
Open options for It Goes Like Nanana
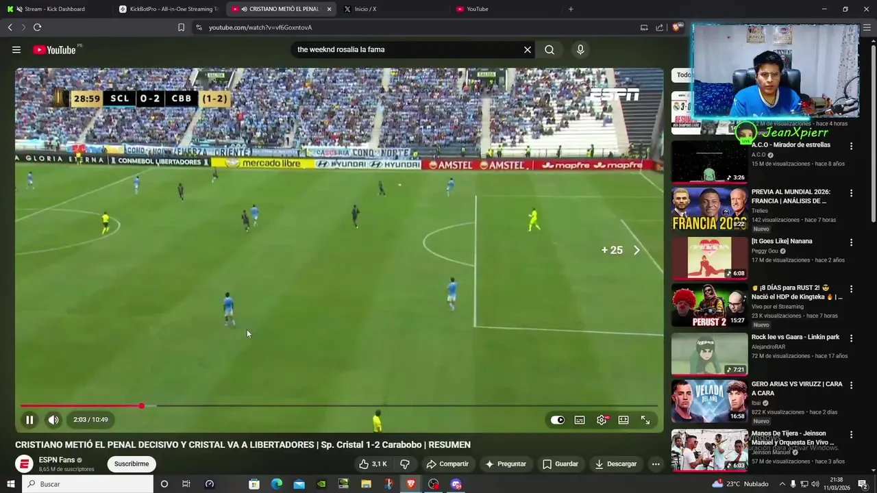tap(851, 242)
